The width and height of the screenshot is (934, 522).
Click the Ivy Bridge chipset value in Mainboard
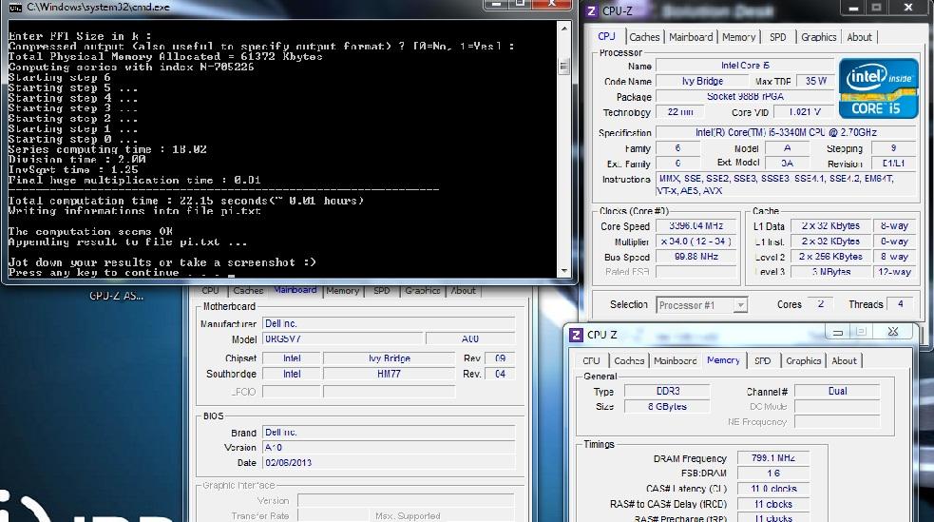pos(389,358)
